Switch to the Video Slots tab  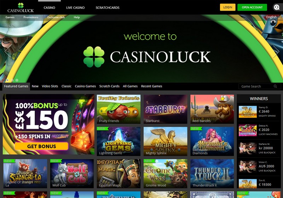tap(50, 86)
